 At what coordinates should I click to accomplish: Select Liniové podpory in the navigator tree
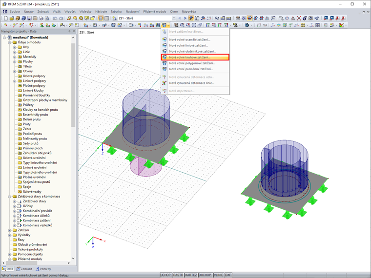click(34, 81)
